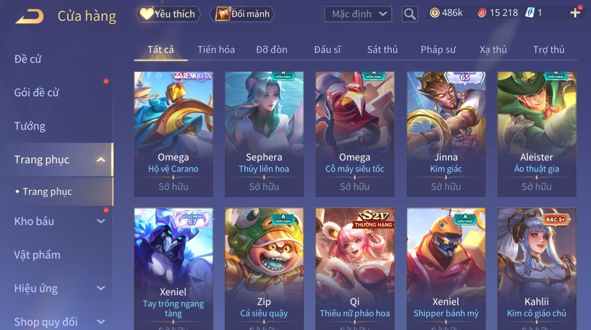
Task: Open Yêu thích favorites heart
Action: coord(168,14)
